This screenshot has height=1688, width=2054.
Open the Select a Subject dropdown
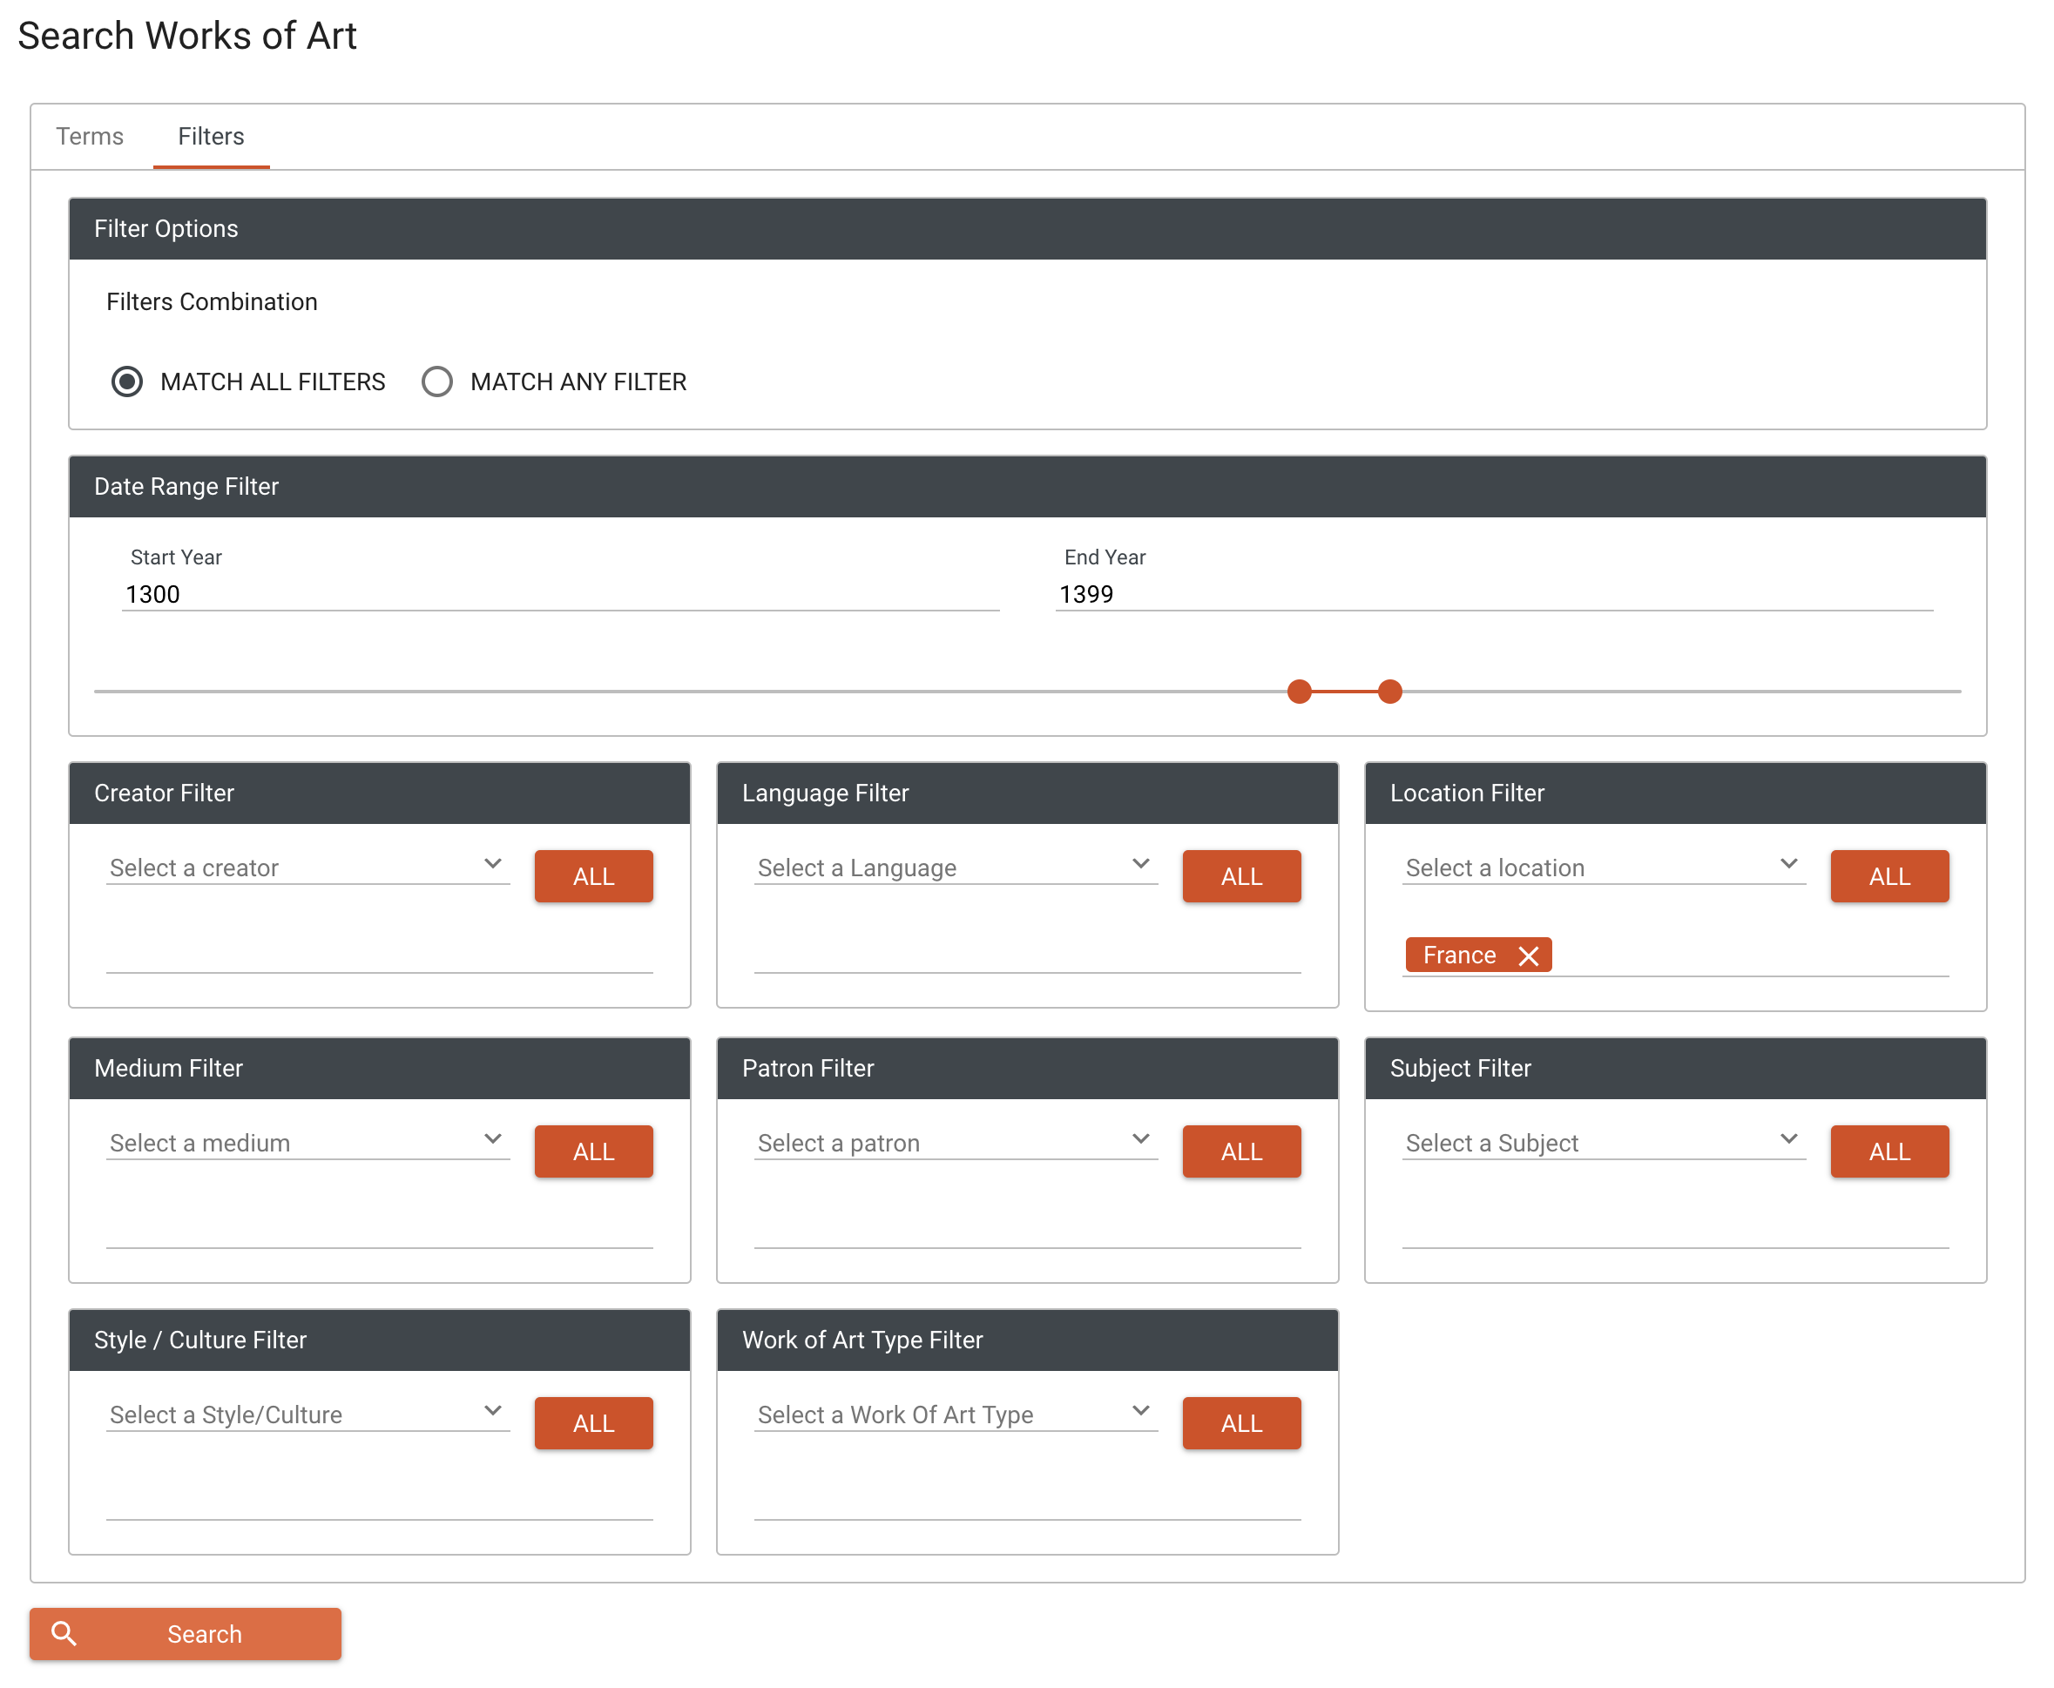pos(1604,1143)
